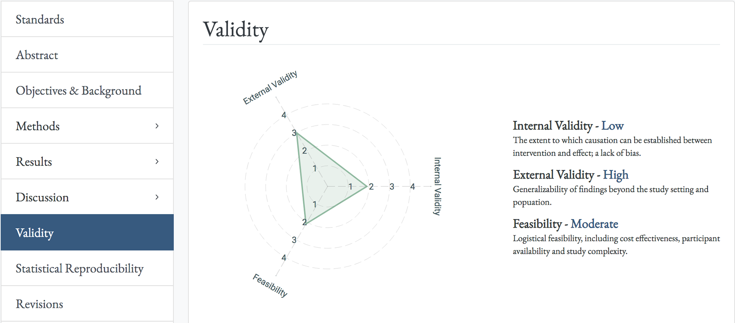735x323 pixels.
Task: Open Objectives & Background section
Action: coord(78,91)
